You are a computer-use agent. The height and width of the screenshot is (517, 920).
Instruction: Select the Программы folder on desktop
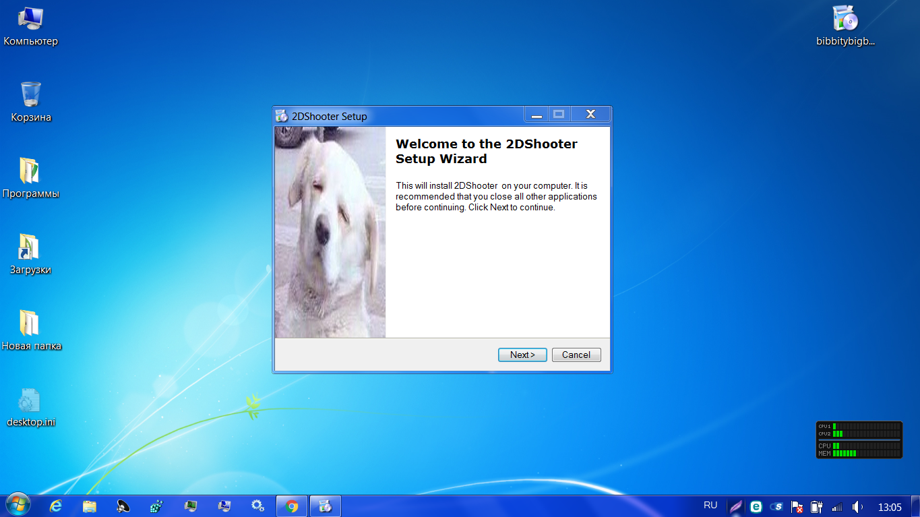(x=31, y=179)
